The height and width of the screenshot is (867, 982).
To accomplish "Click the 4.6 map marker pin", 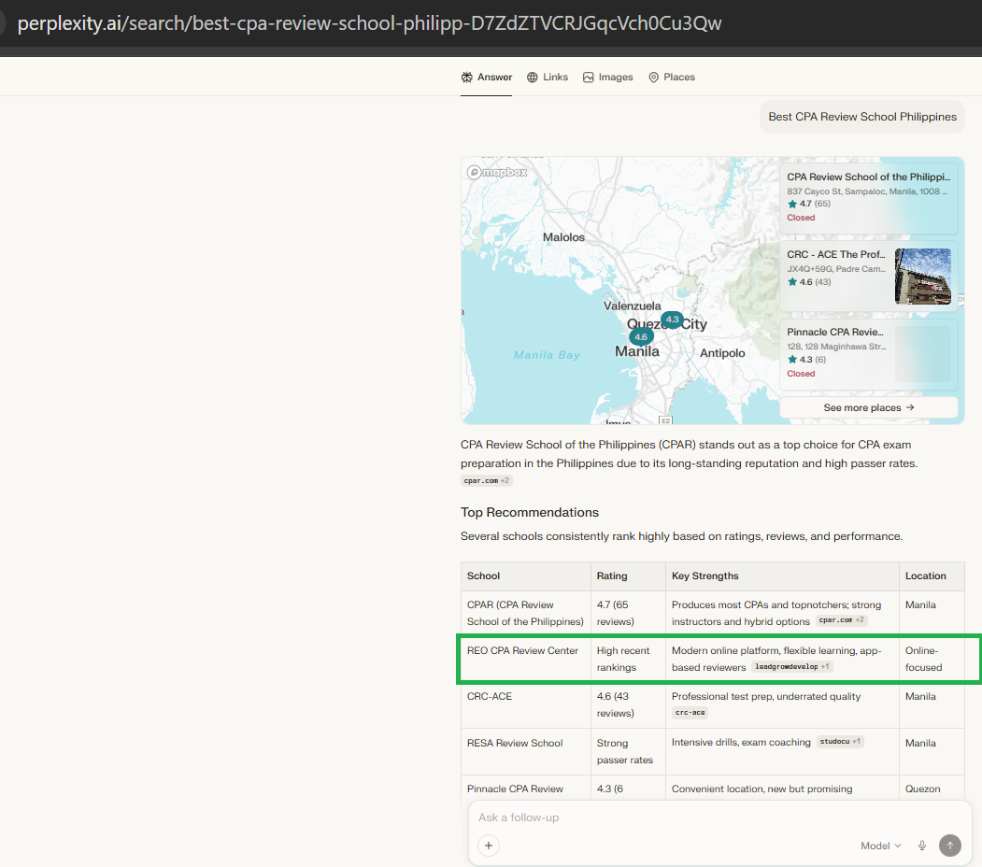I will point(640,336).
